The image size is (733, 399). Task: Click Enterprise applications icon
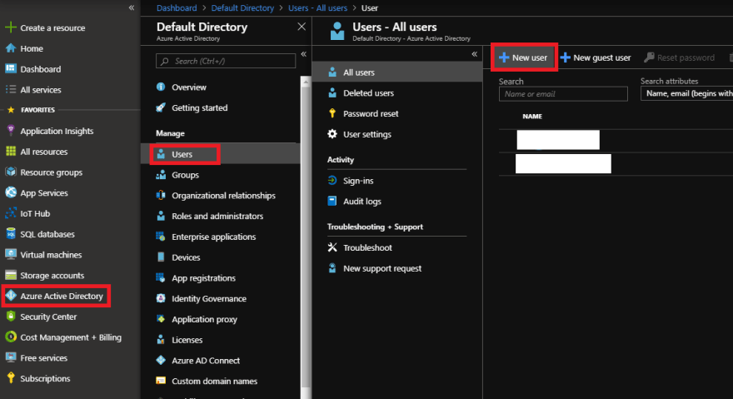[161, 237]
